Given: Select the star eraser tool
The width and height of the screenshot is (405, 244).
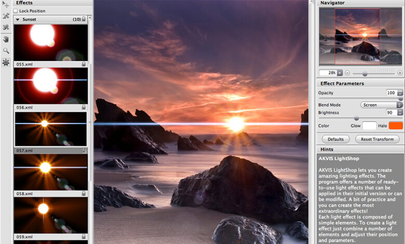Looking at the screenshot, I should point(6,28).
